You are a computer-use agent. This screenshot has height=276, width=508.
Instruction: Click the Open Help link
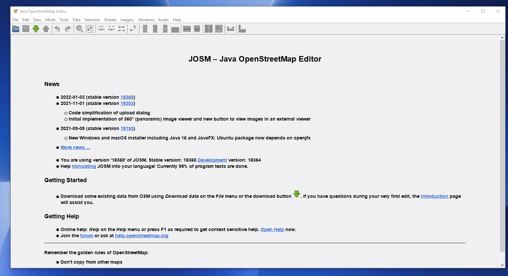(272, 229)
